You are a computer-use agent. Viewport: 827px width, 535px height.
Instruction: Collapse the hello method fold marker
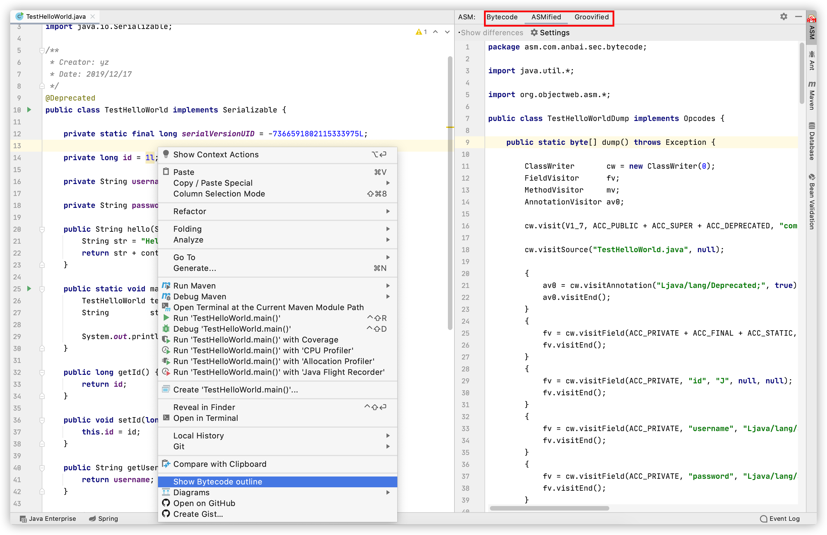(x=42, y=229)
